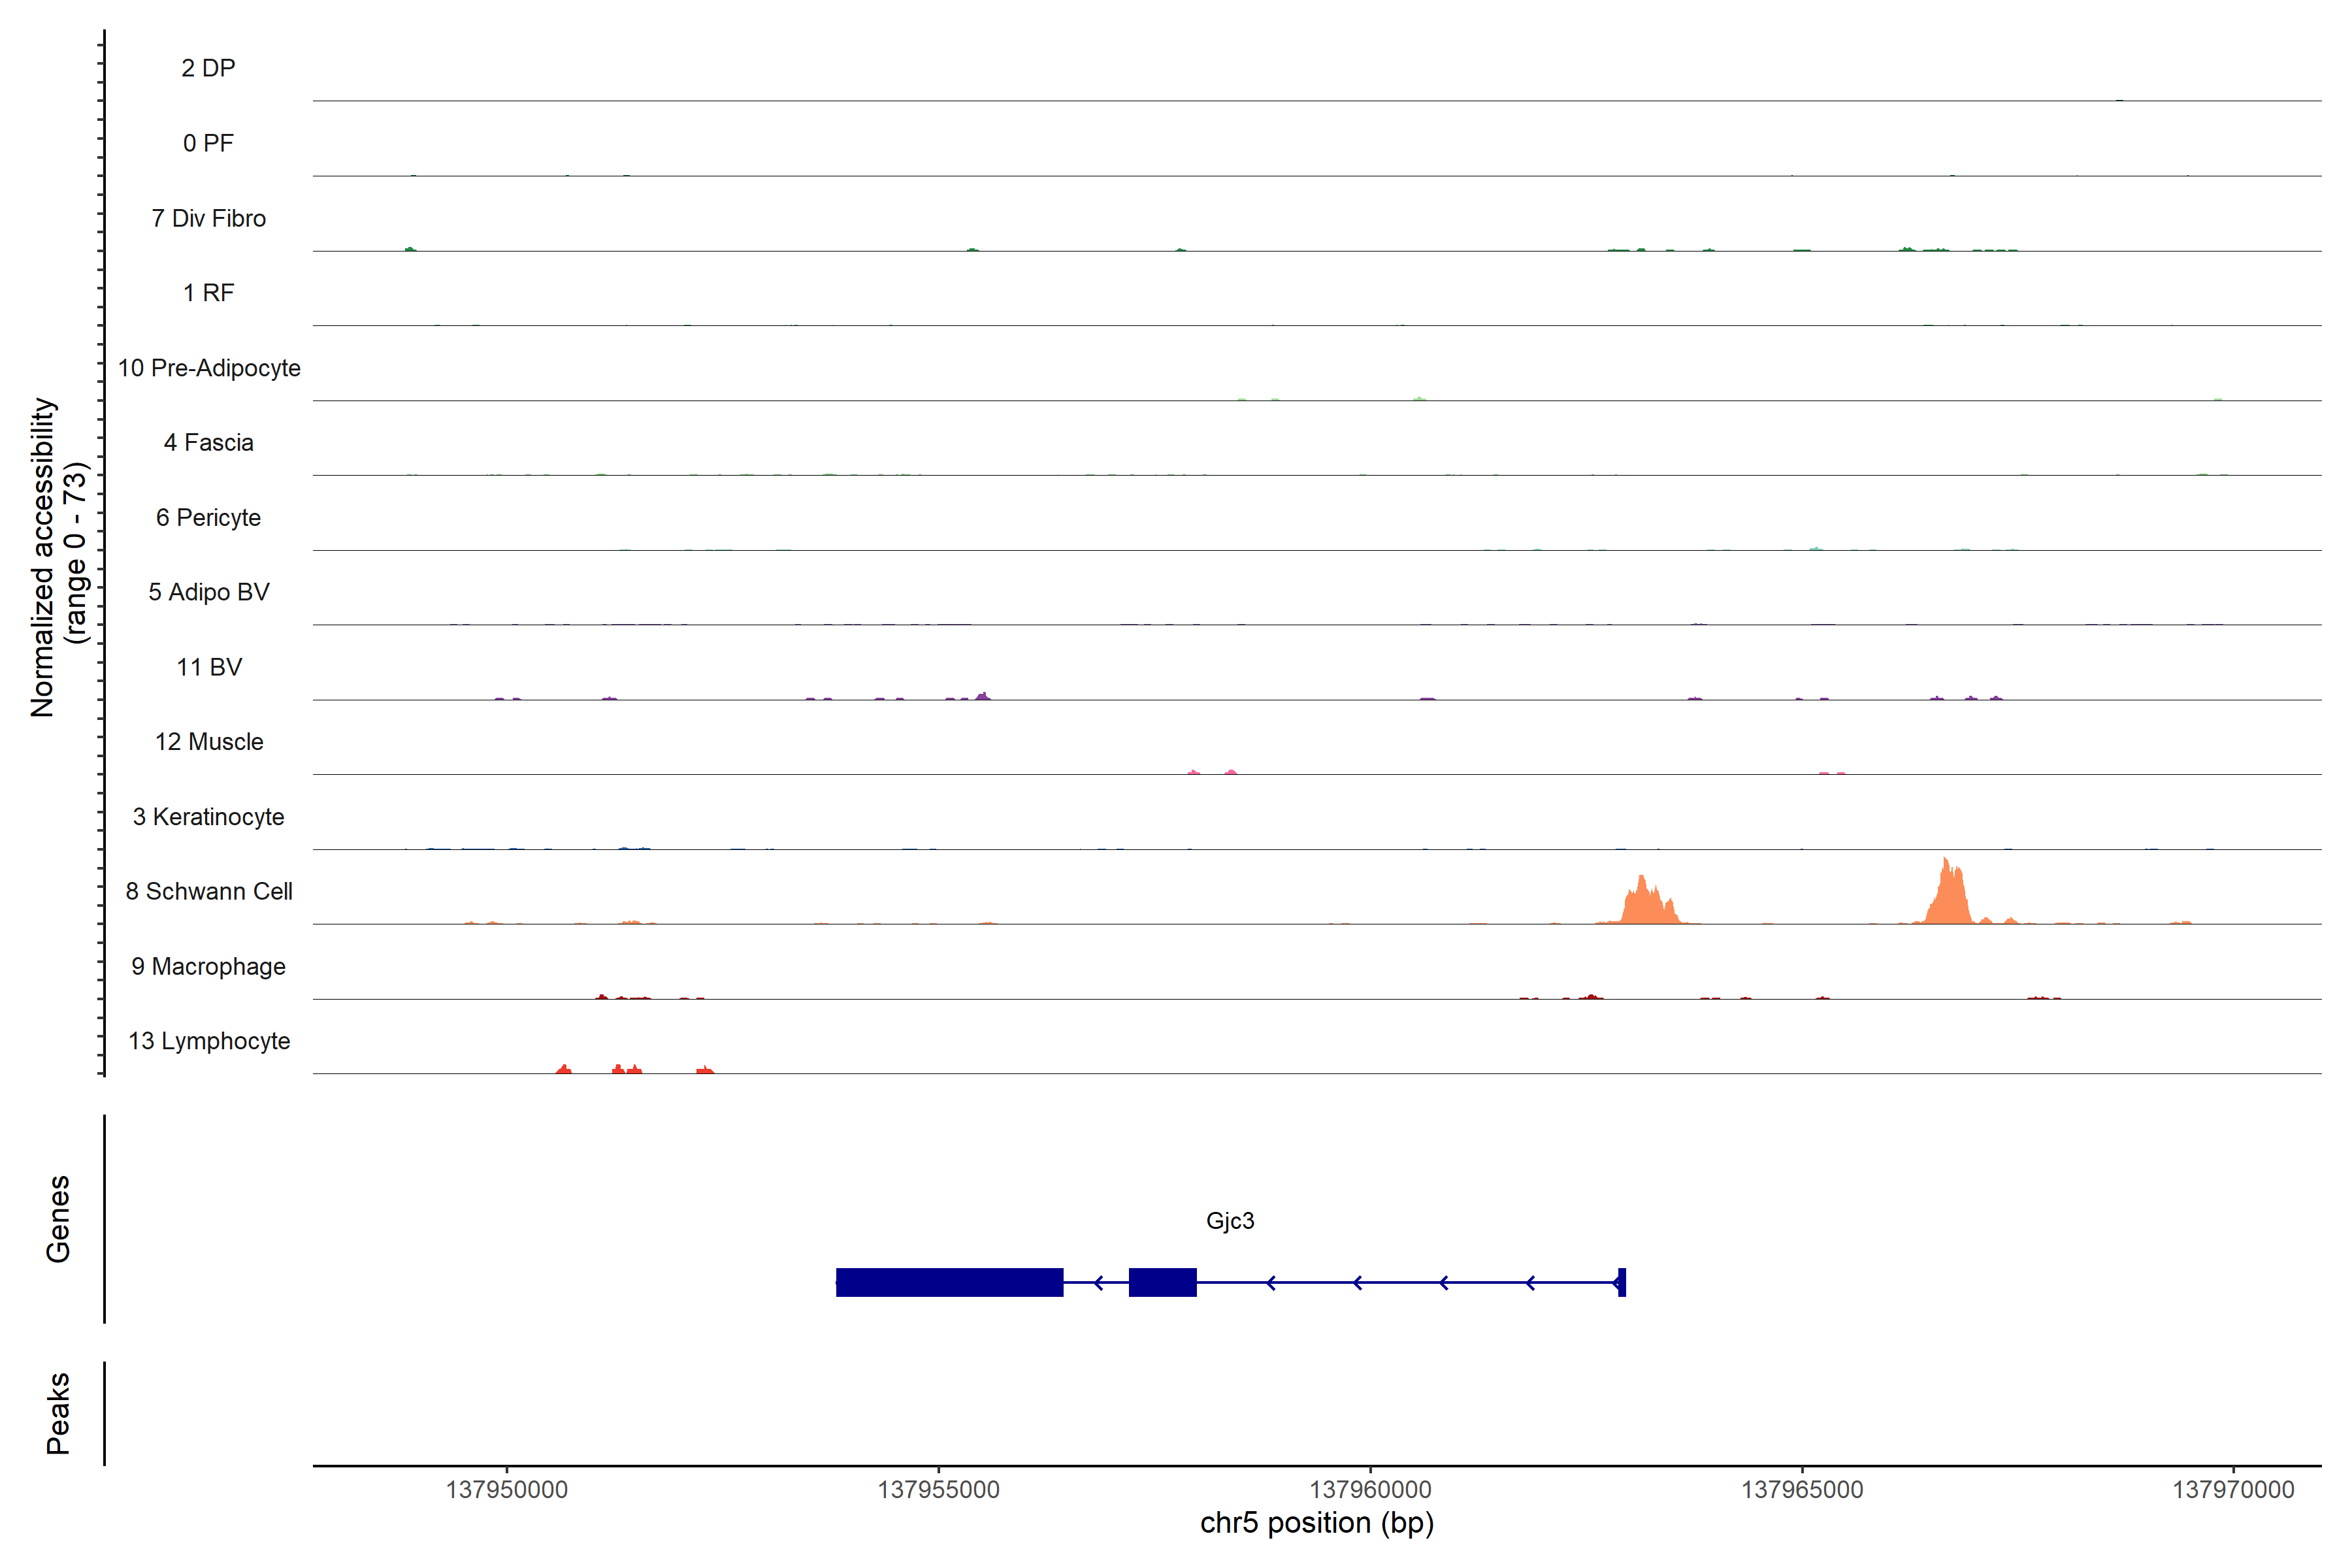Click the 2 DP track label
The height and width of the screenshot is (1568, 2352).
click(x=208, y=68)
